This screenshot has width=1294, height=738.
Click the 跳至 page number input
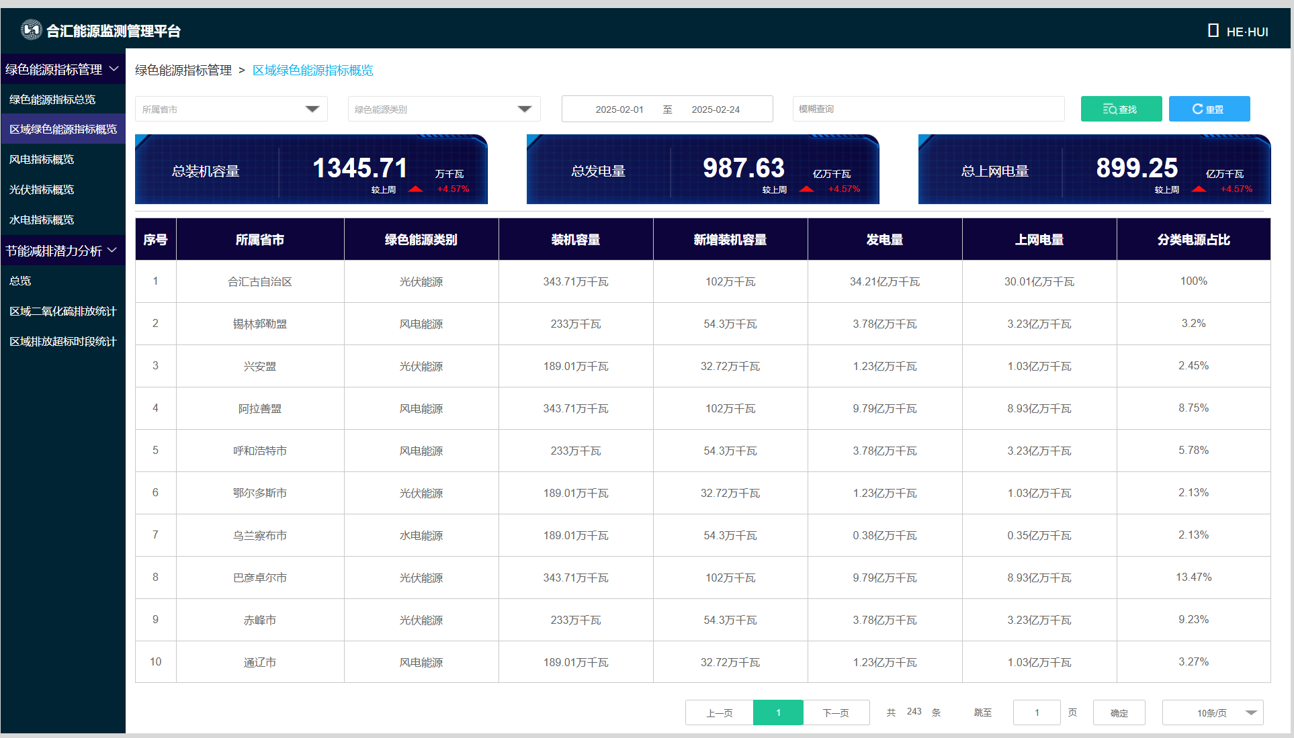[1036, 713]
